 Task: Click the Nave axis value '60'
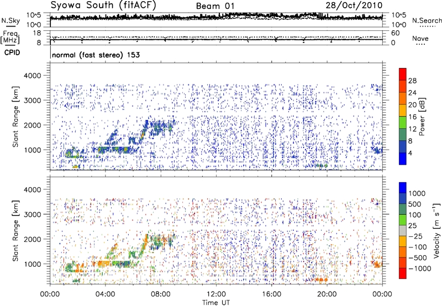[395, 33]
